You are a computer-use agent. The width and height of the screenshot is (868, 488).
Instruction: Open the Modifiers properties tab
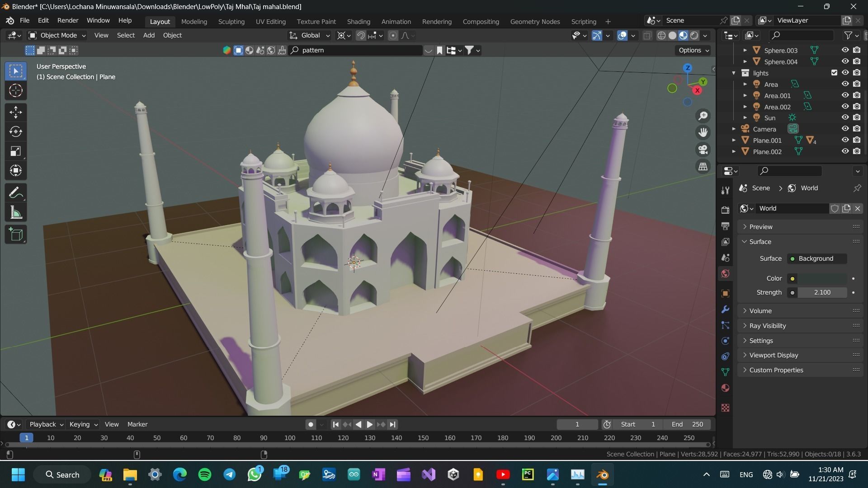click(725, 310)
